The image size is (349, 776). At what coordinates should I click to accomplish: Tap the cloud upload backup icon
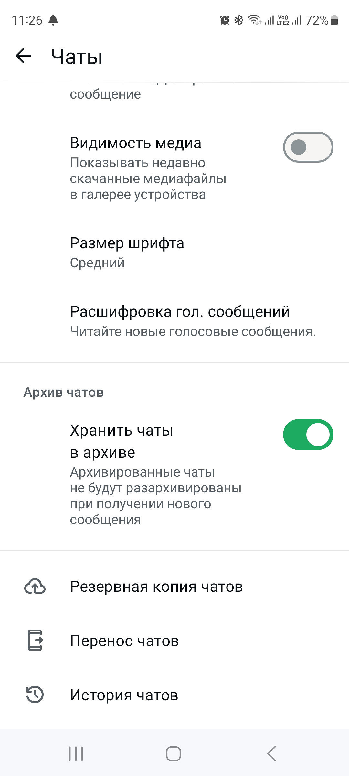pyautogui.click(x=35, y=586)
